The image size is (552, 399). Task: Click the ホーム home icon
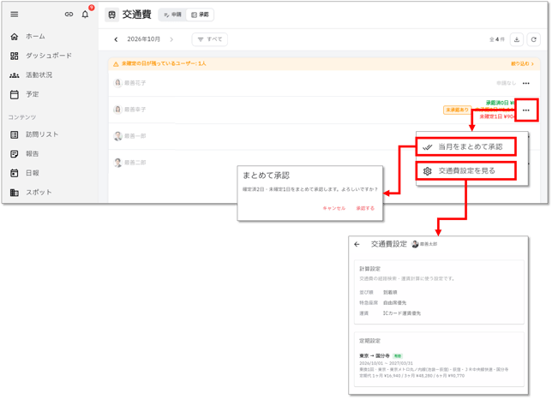[x=14, y=37]
